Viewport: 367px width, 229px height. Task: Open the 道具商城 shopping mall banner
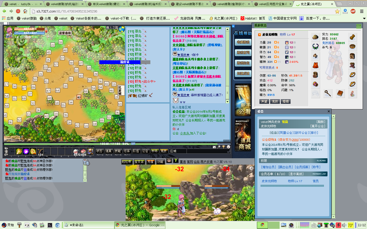(x=243, y=135)
